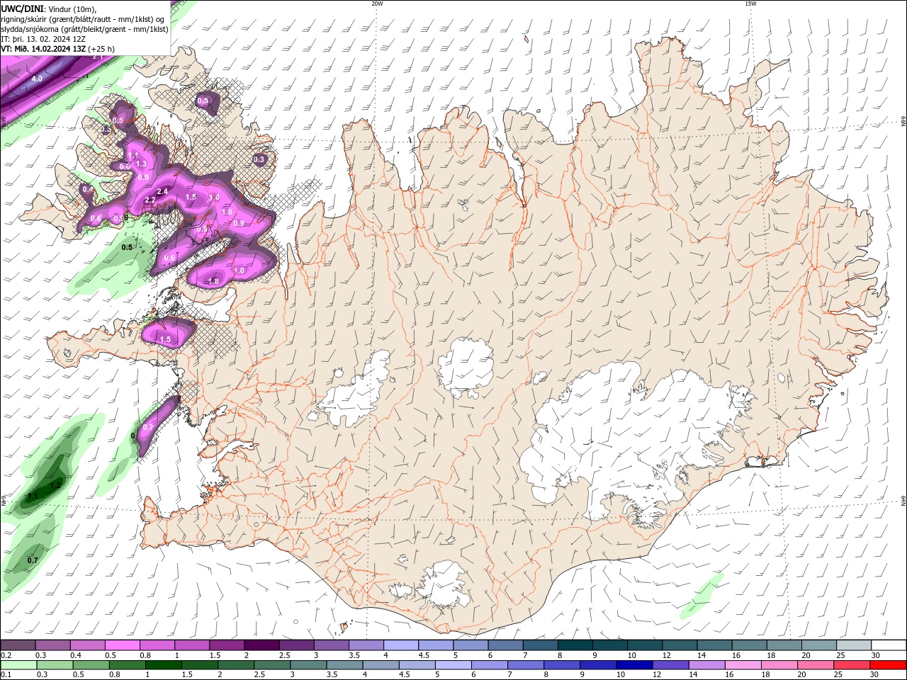This screenshot has height=680, width=907.
Task: Click the 1.8 snowfall value on the map
Action: coord(214,281)
